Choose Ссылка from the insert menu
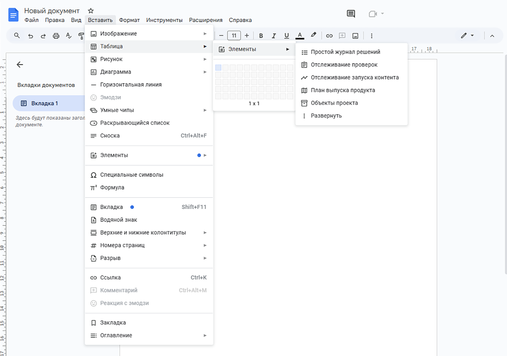This screenshot has height=356, width=507. click(149, 277)
